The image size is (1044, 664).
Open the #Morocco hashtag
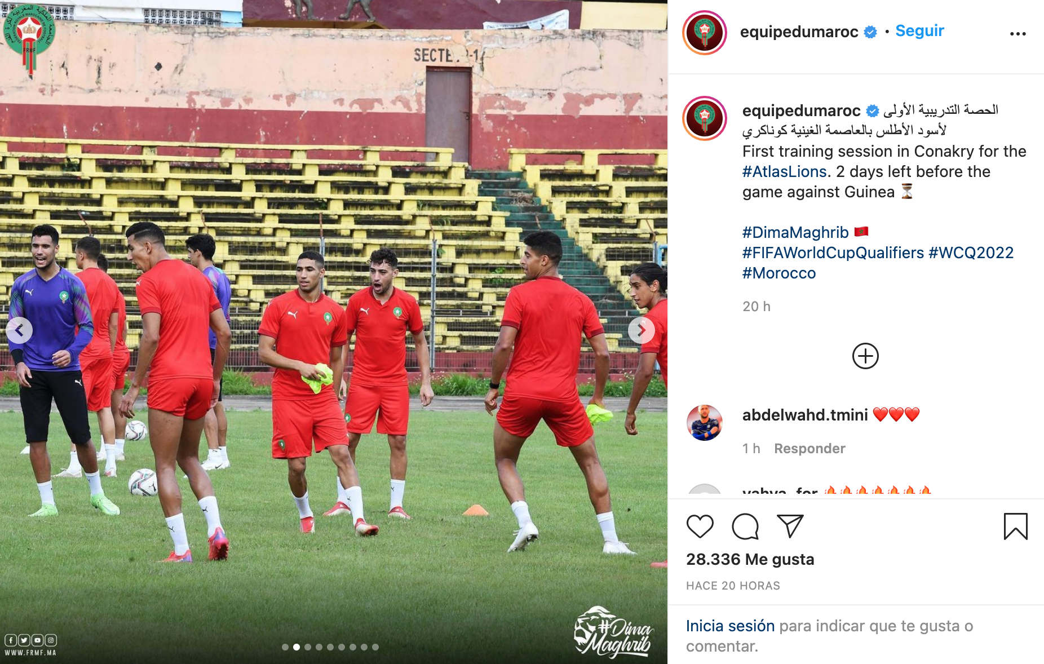779,273
